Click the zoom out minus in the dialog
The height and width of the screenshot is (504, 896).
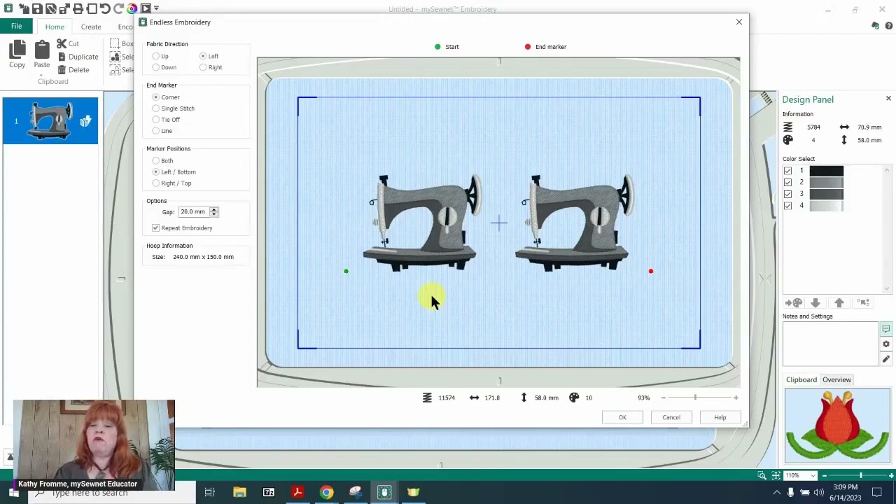point(664,398)
